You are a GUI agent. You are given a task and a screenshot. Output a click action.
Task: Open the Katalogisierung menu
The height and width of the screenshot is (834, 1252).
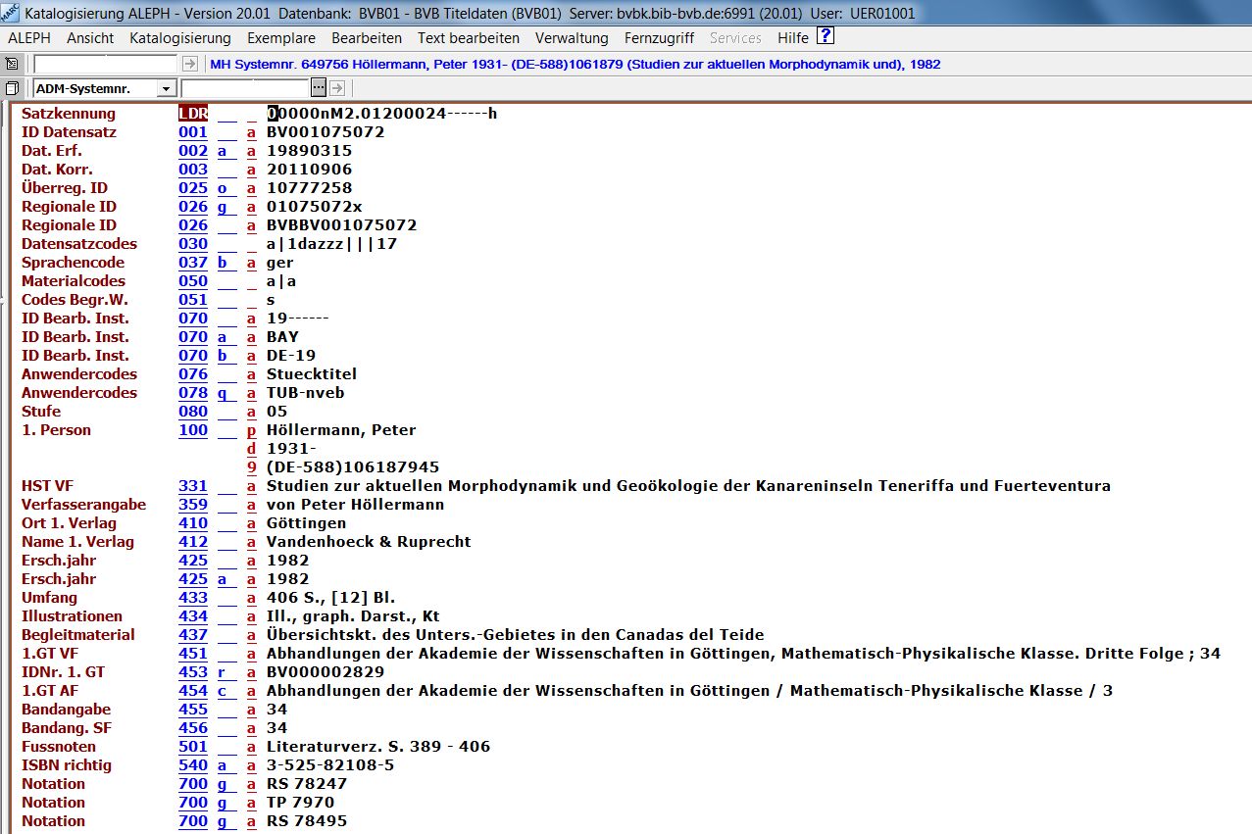point(179,38)
